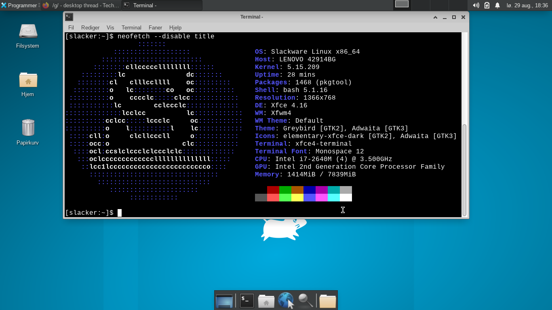Click the "GPU: Intel 2nd Generation Core" line

(x=350, y=167)
